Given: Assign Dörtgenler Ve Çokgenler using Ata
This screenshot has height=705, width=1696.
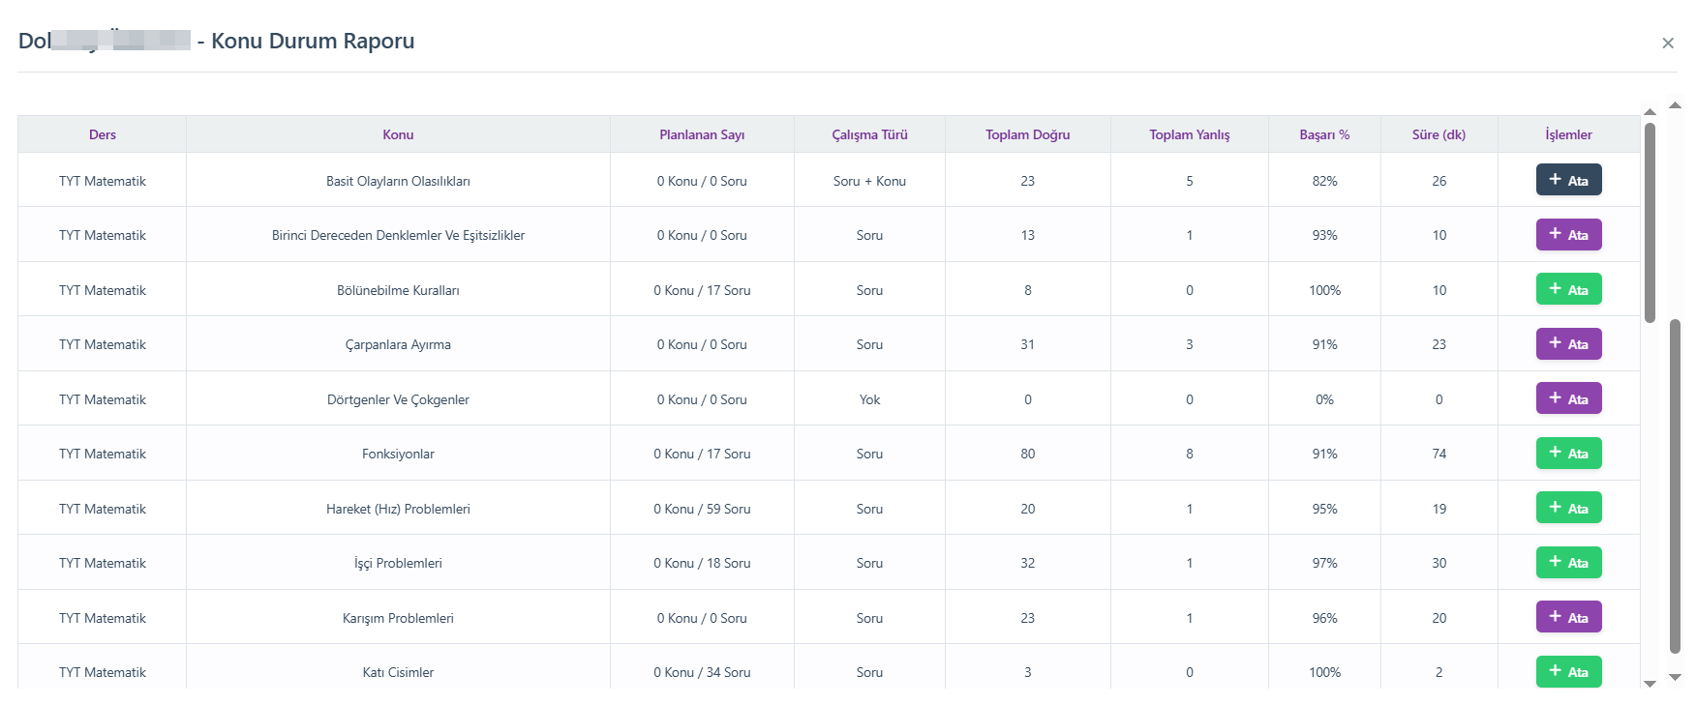Looking at the screenshot, I should click(1568, 398).
